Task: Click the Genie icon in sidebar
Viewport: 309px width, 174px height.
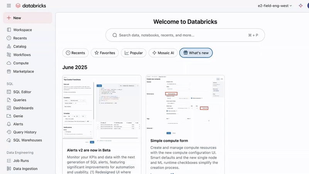Action: click(9, 116)
